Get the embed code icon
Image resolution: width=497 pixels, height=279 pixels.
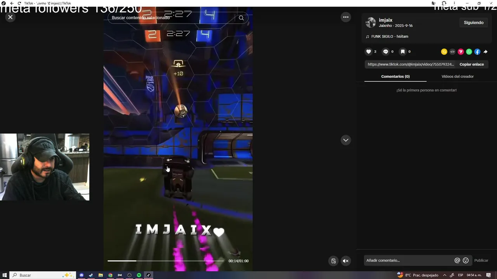click(x=452, y=52)
